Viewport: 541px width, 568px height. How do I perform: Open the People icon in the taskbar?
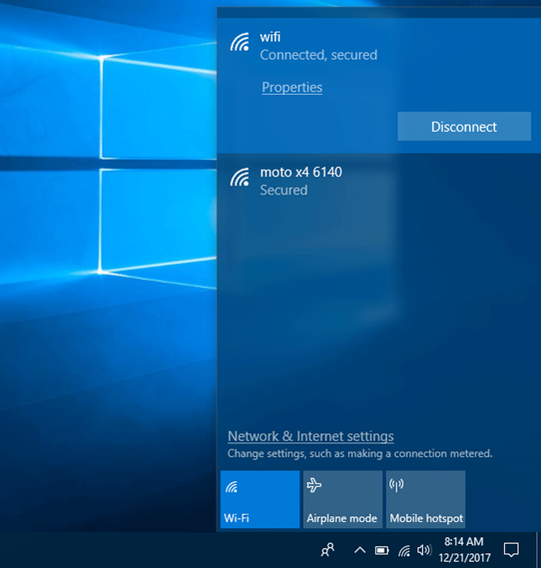pyautogui.click(x=328, y=550)
